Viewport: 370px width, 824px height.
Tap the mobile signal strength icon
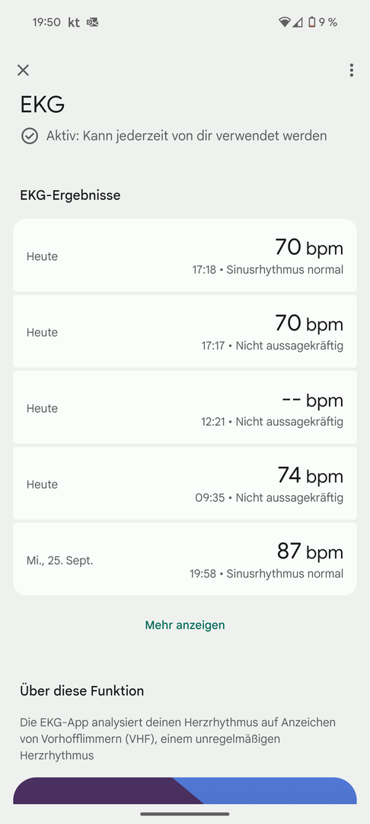coord(298,22)
